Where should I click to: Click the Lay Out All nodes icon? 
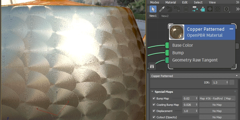194,9
